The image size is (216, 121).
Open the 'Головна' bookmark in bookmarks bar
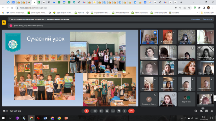pos(174,13)
